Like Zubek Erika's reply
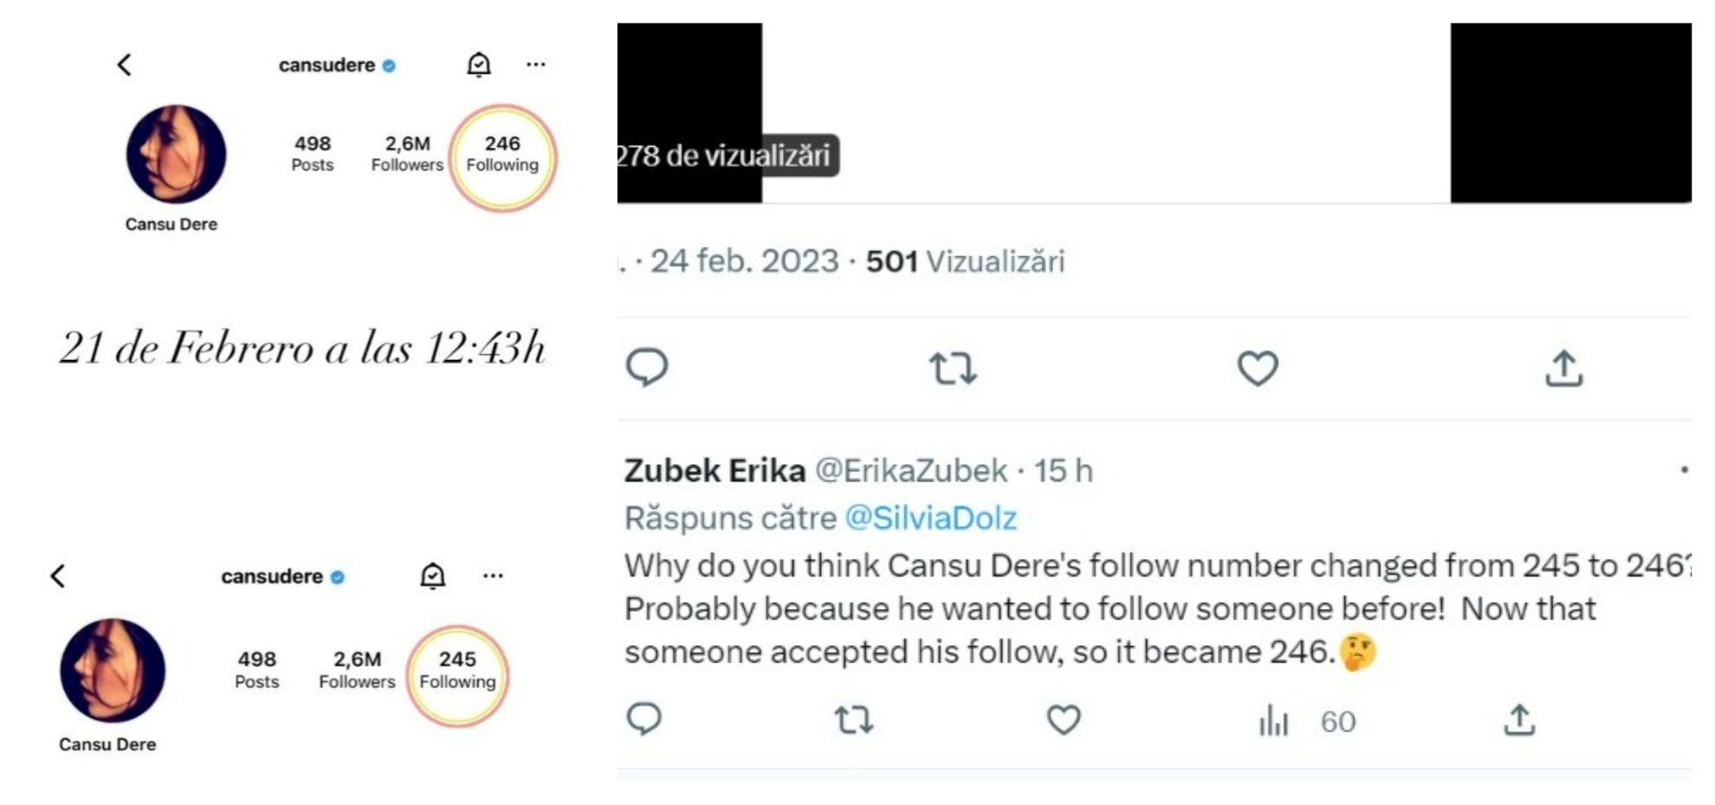The width and height of the screenshot is (1715, 805). 1064,719
